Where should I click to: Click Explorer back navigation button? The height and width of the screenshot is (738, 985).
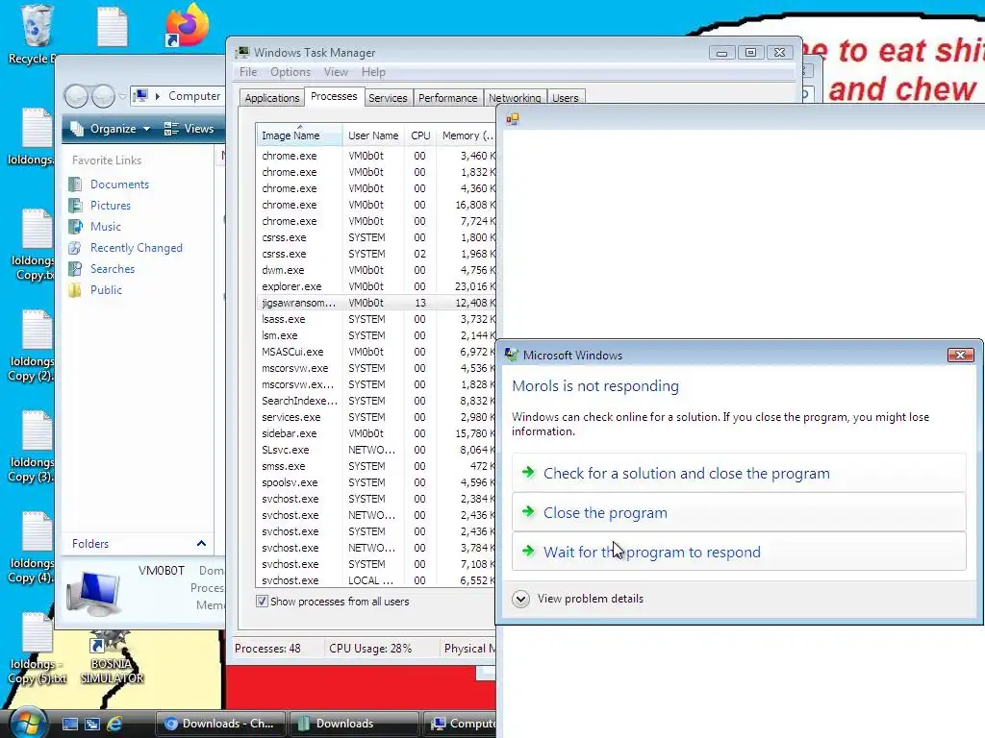pyautogui.click(x=76, y=96)
